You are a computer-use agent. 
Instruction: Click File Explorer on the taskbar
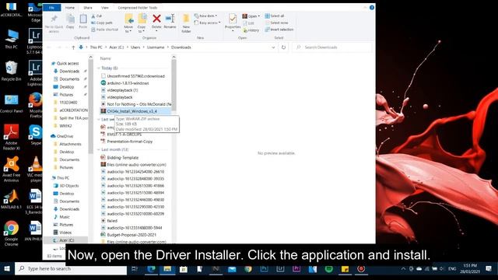pyautogui.click(x=167, y=269)
